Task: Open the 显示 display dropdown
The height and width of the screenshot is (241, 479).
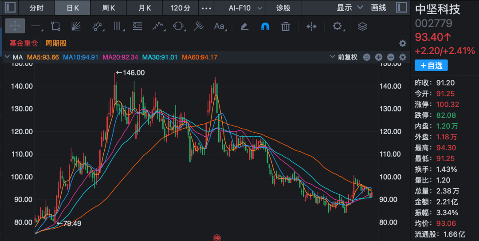Action: 349,8
